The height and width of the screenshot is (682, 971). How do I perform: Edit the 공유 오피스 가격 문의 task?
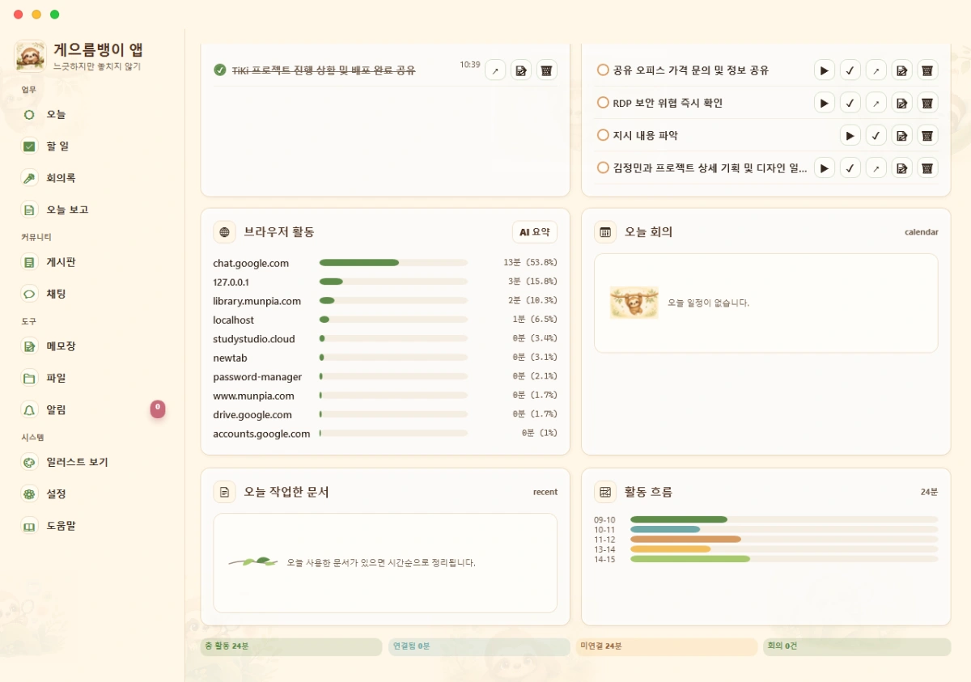(901, 70)
